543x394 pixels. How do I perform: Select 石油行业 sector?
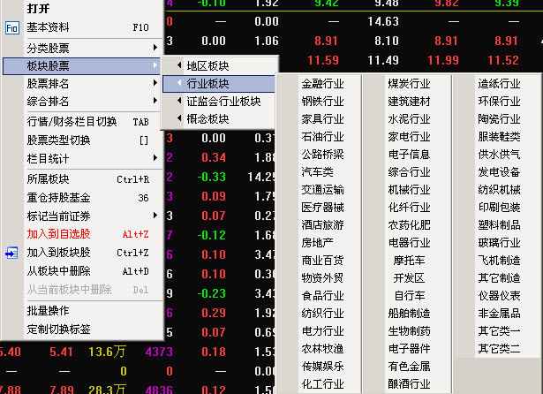pyautogui.click(x=322, y=137)
